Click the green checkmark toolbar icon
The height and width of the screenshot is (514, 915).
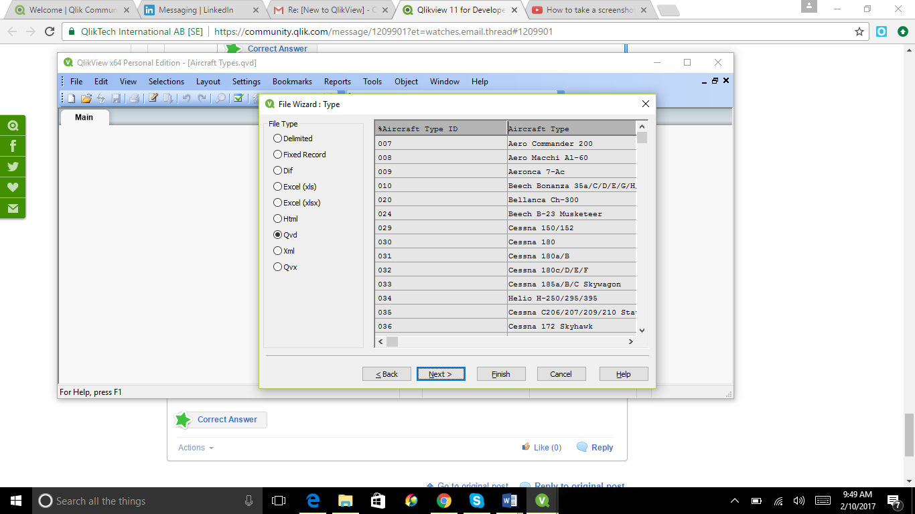tap(238, 98)
